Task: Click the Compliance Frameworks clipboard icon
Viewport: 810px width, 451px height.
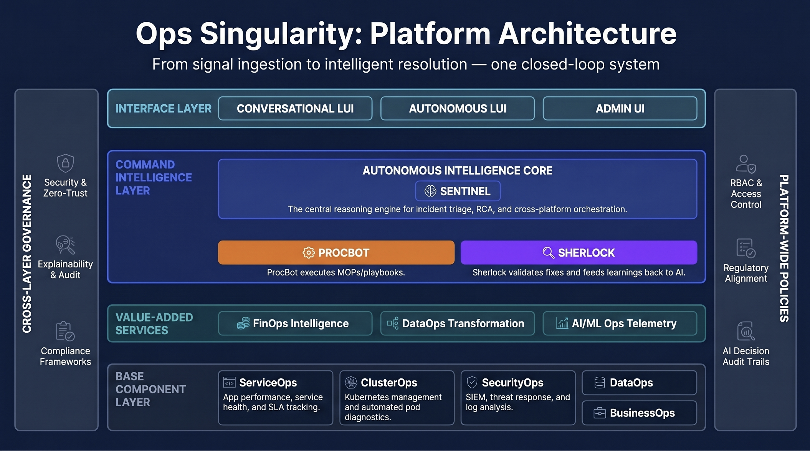Action: tap(65, 331)
